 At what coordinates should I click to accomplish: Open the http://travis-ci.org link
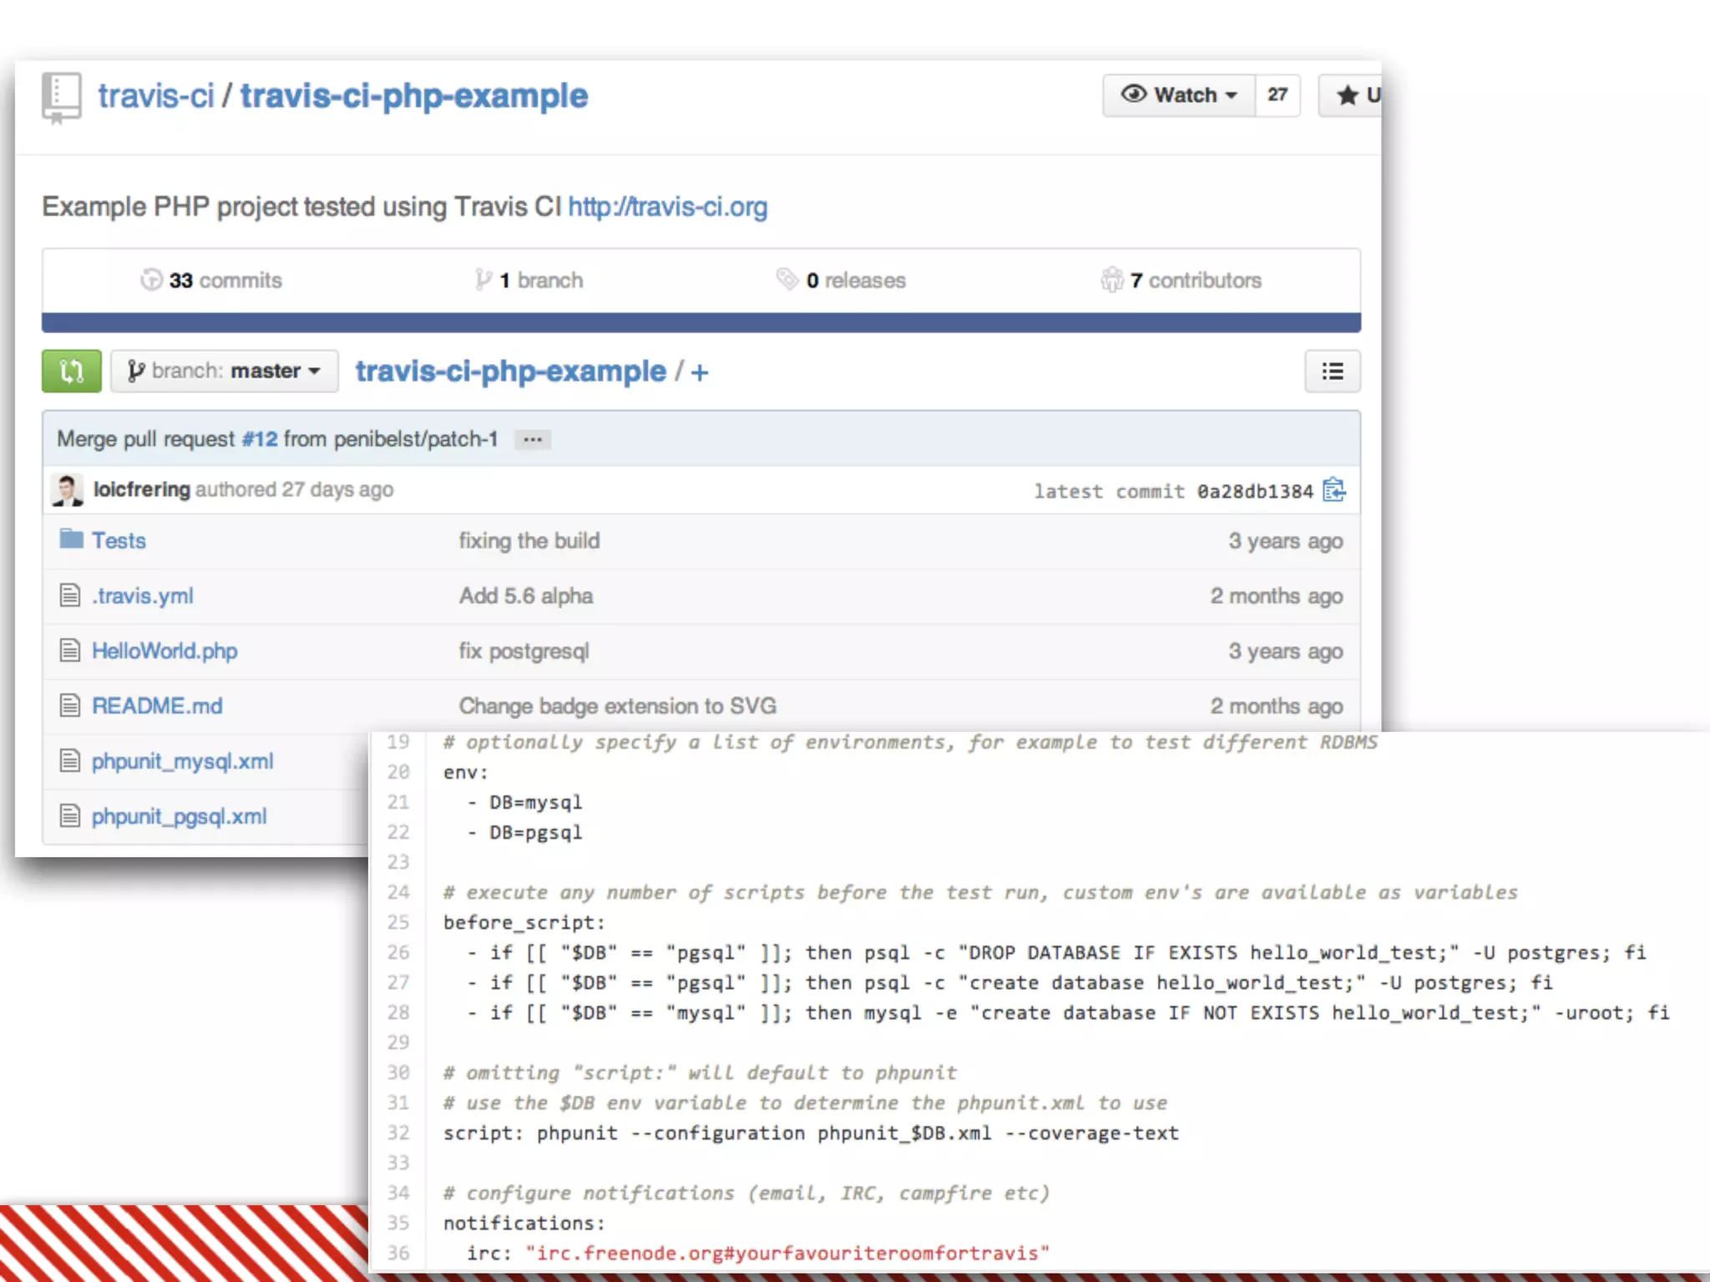point(667,207)
